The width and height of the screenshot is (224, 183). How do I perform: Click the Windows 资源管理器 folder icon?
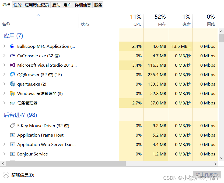click(13, 93)
